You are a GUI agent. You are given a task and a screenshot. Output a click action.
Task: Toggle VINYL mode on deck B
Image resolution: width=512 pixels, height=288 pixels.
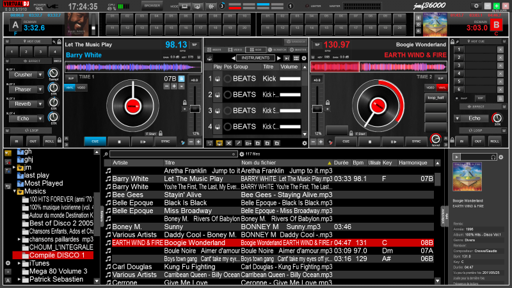[x=442, y=88]
